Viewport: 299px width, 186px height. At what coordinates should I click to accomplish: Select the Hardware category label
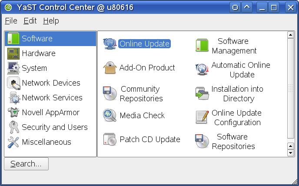pyautogui.click(x=39, y=53)
